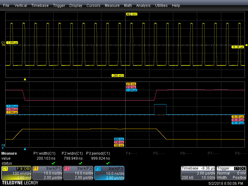Click the F3 trace marker at lower-left grid
The height and width of the screenshot is (186, 248).
click(x=3, y=145)
